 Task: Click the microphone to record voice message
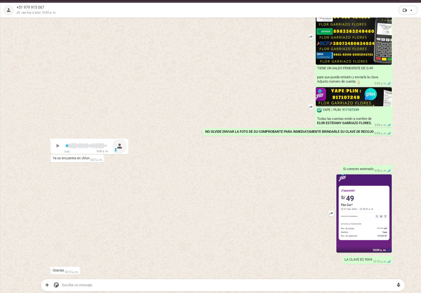(x=398, y=285)
